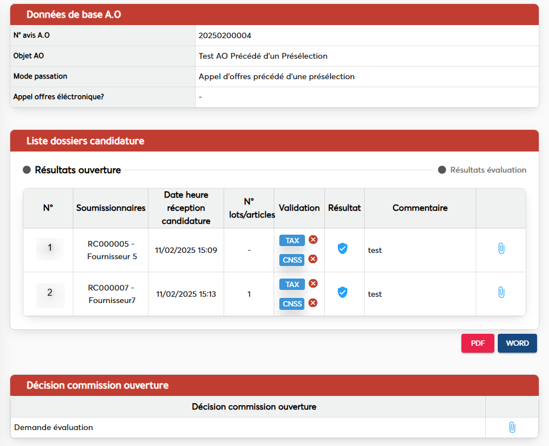Click red X beside TAX in row 2
The image size is (549, 446).
(313, 284)
